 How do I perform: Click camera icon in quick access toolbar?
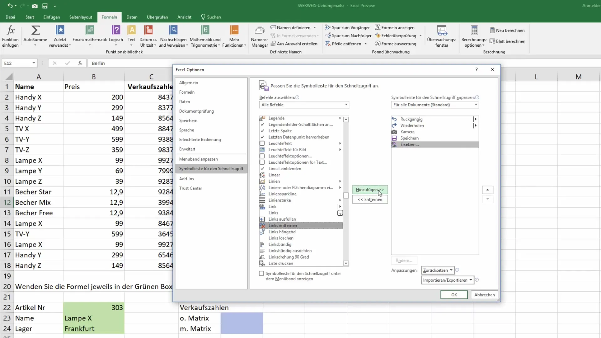35,6
